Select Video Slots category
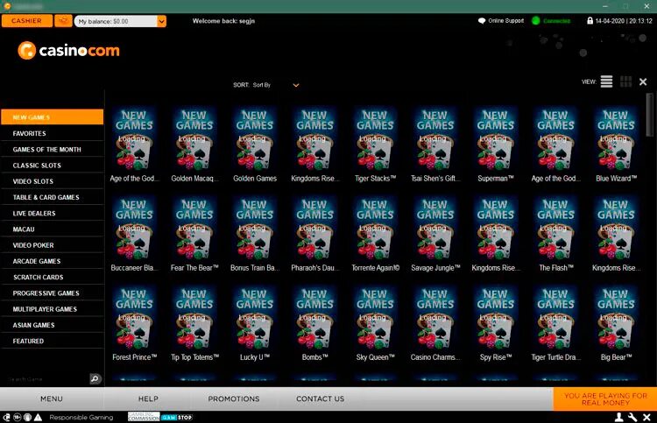The image size is (657, 423). 53,181
